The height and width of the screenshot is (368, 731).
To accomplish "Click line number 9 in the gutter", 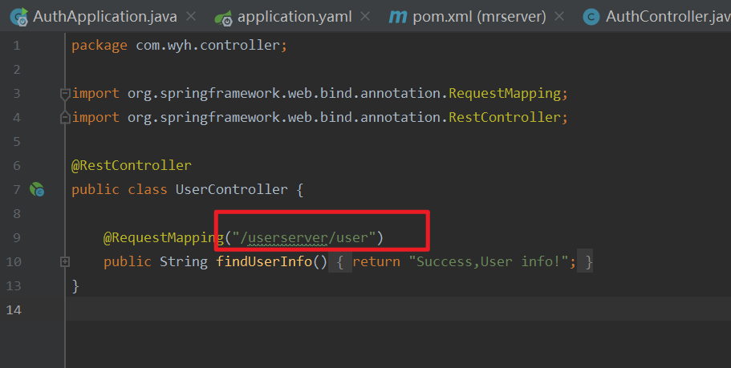I will point(17,238).
